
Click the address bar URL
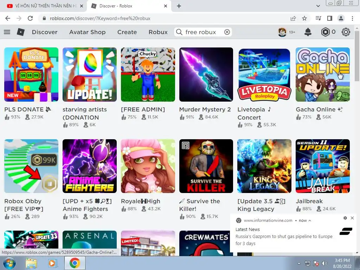[x=100, y=18]
